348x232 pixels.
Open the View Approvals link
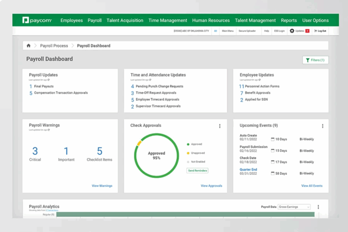pos(211,186)
